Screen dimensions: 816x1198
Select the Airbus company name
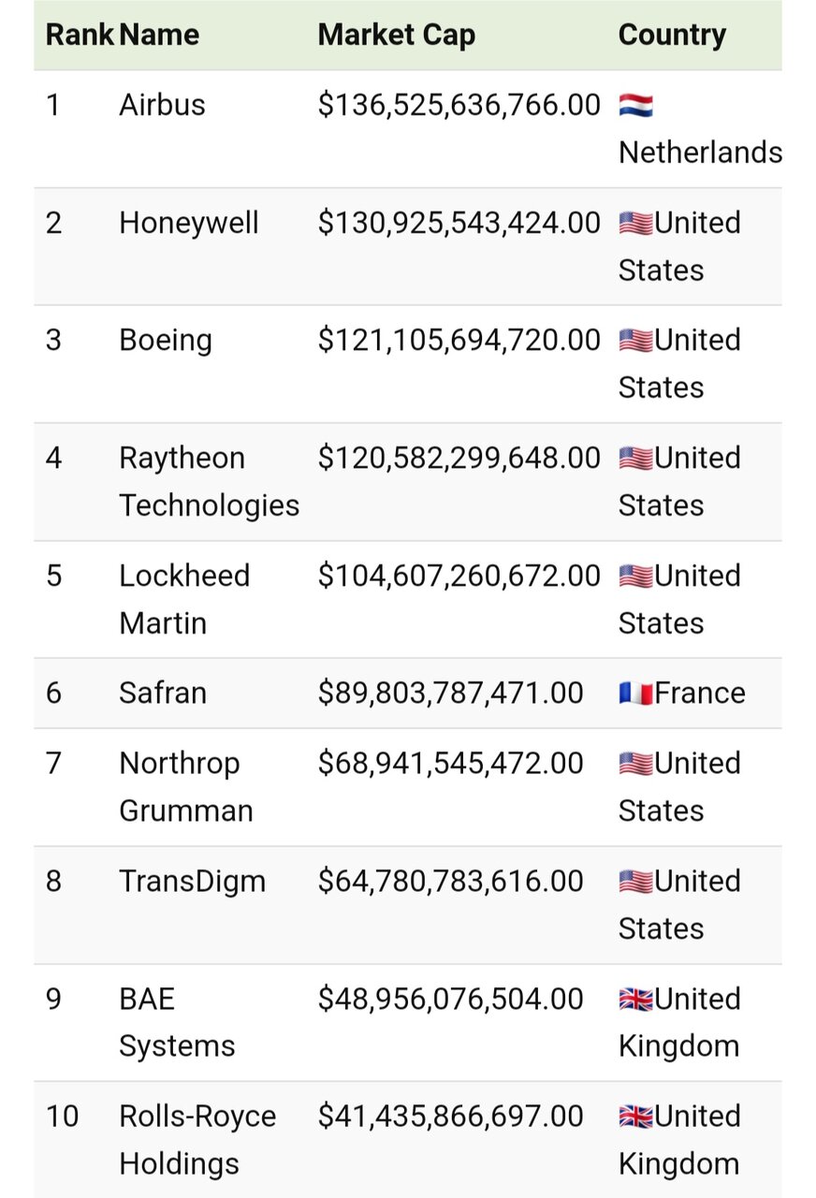tap(162, 105)
